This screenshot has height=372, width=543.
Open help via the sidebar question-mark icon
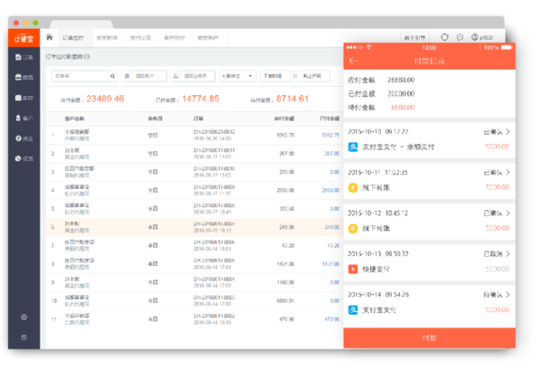[x=24, y=338]
